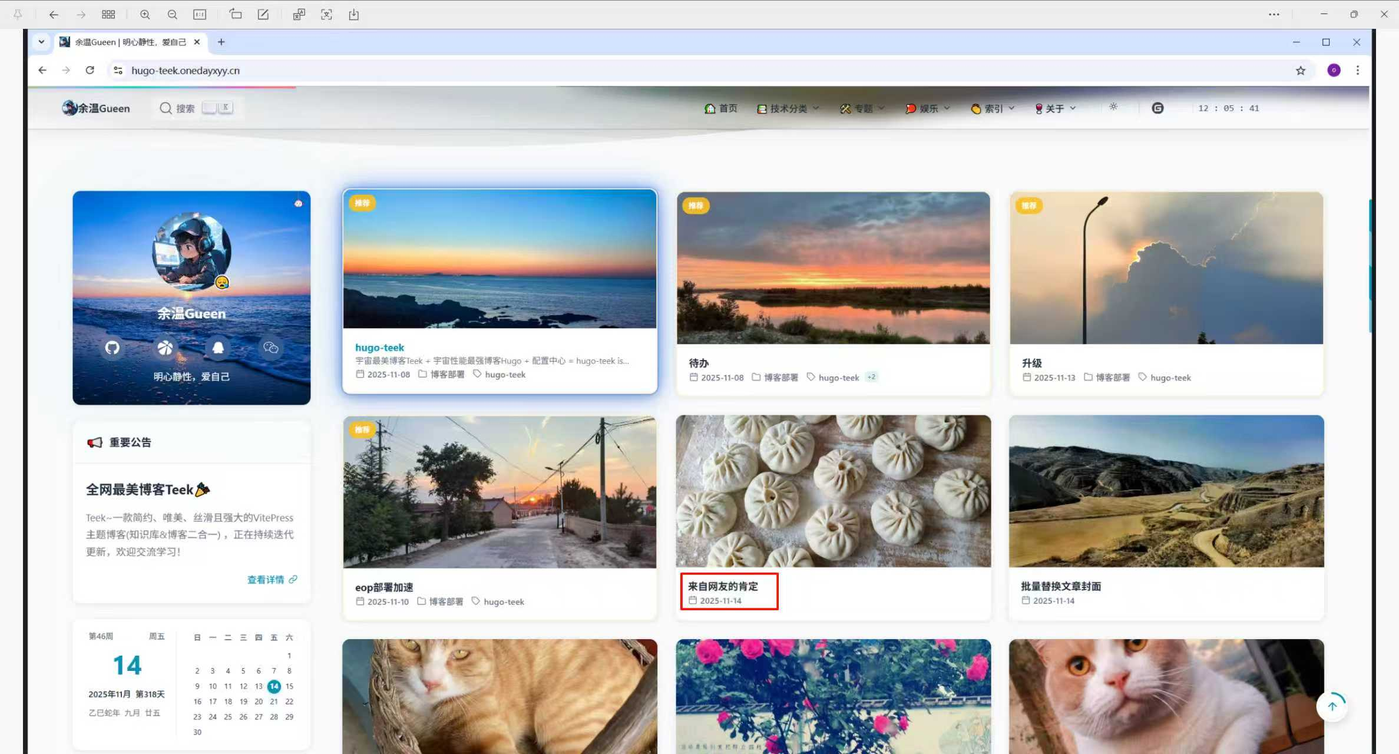This screenshot has height=754, width=1399.
Task: Toggle the pin icon in viewer toolbar
Action: click(x=18, y=15)
